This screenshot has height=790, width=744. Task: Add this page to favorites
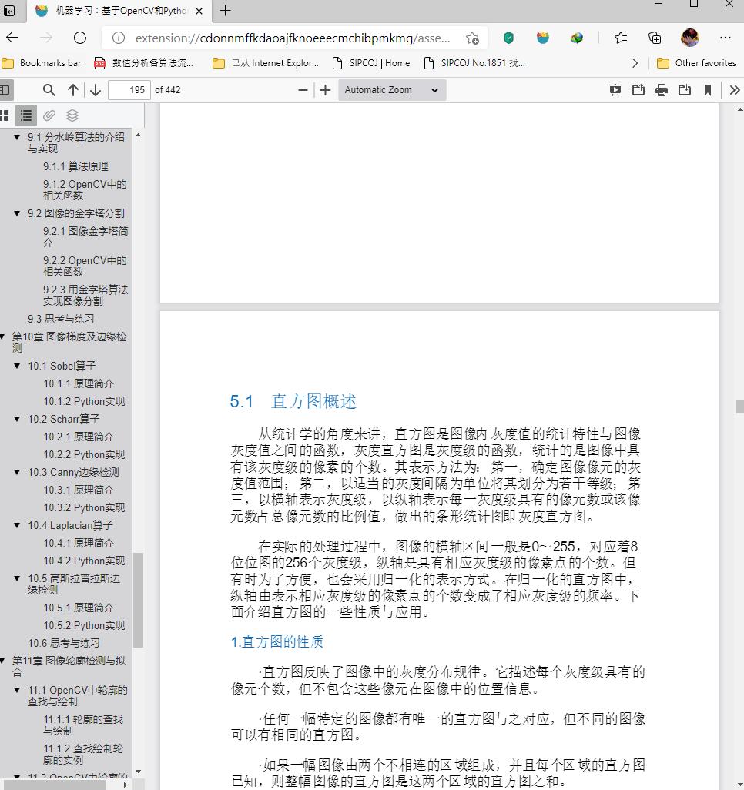pos(472,38)
